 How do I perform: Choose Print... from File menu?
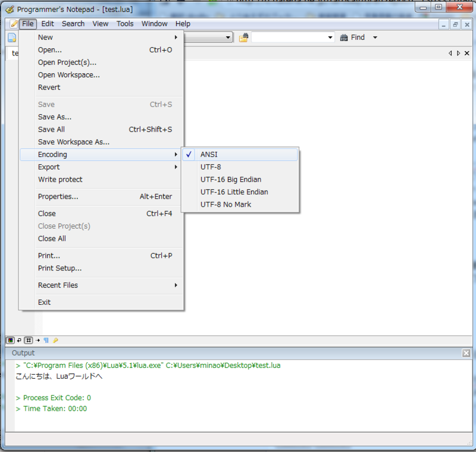101,255
